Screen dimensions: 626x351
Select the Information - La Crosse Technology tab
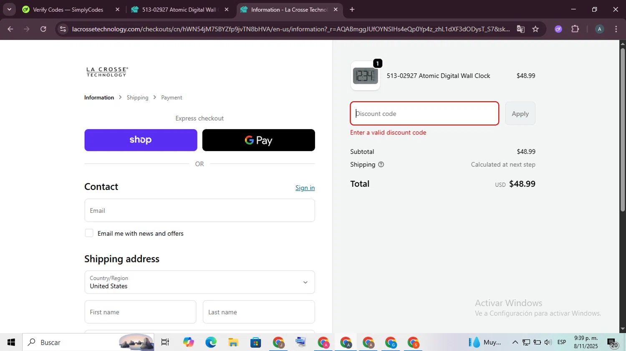point(289,10)
